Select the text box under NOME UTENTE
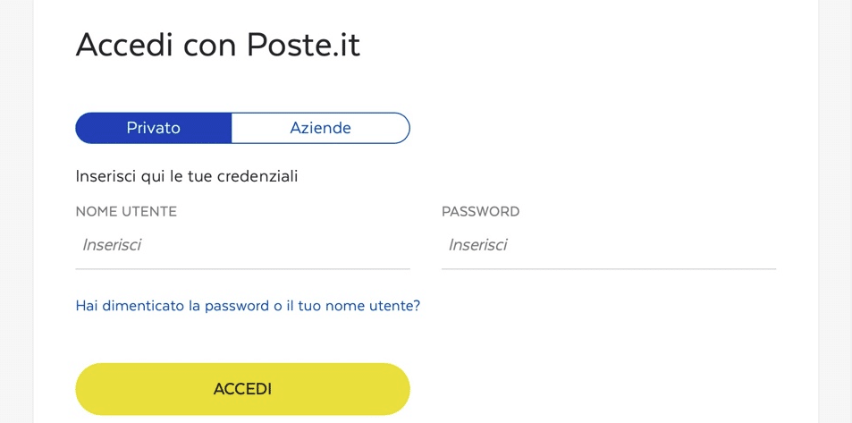 pyautogui.click(x=242, y=245)
